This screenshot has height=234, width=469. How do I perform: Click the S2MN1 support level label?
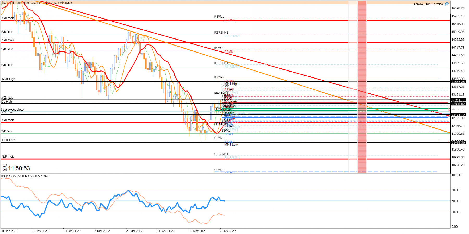click(x=219, y=170)
